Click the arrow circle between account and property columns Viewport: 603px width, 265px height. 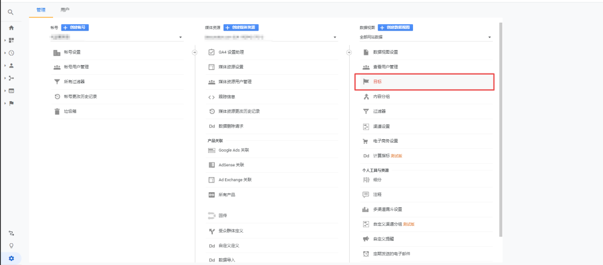pyautogui.click(x=195, y=52)
